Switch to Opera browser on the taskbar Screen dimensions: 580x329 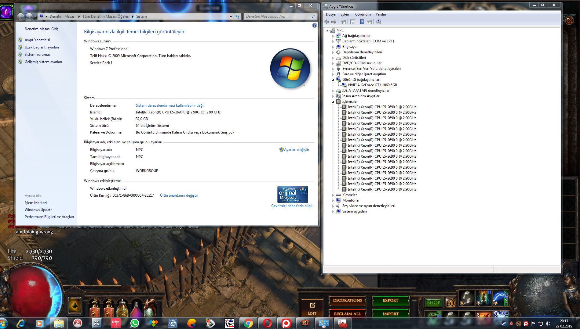pos(267,323)
